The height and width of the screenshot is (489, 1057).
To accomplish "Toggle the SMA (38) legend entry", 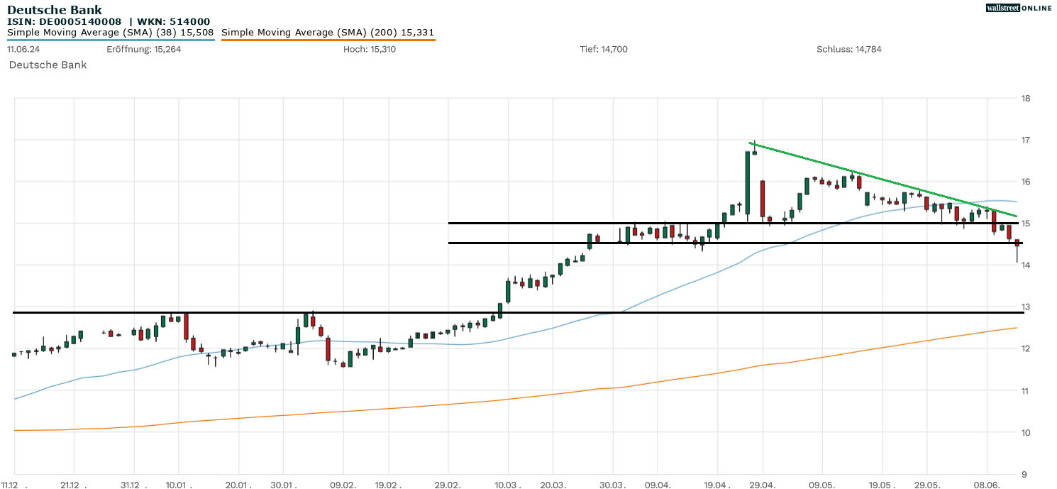I will tap(110, 32).
